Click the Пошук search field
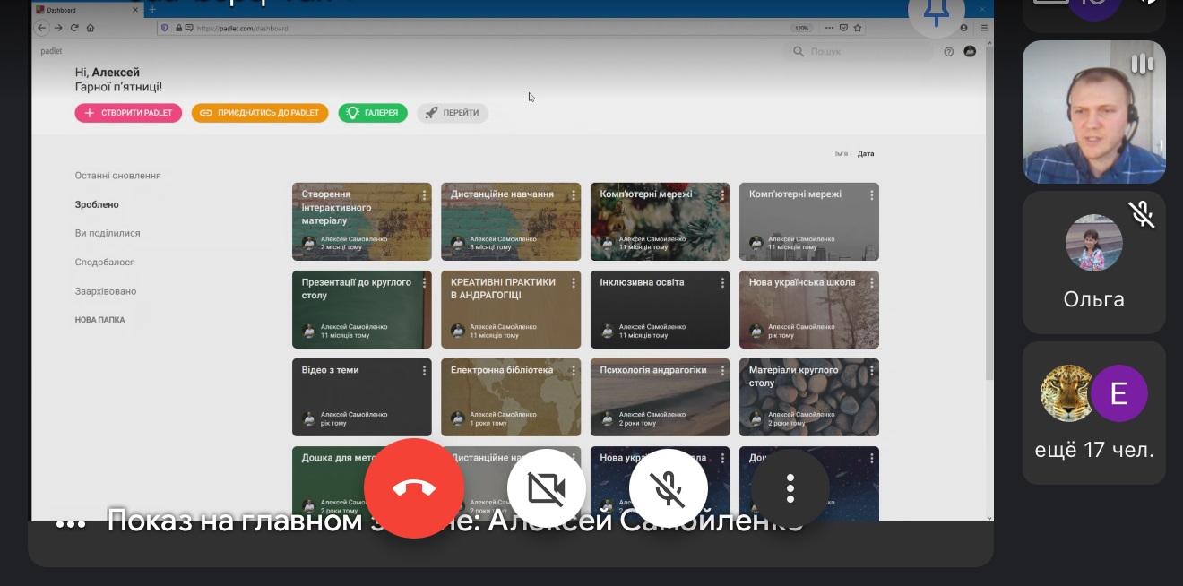Viewport: 1183px width, 586px height. [x=859, y=52]
